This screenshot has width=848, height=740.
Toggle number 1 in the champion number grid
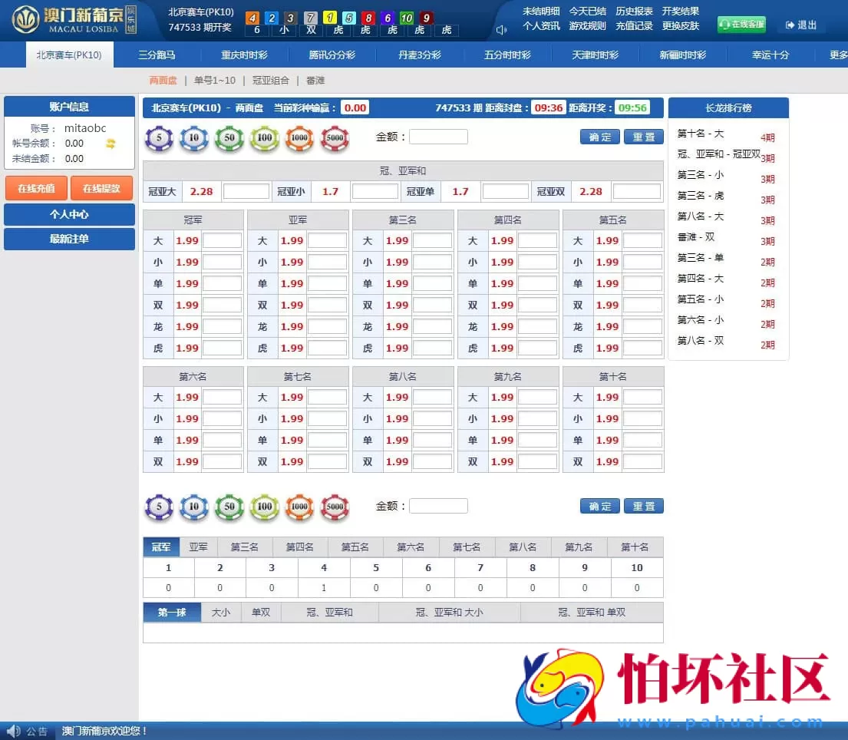167,568
